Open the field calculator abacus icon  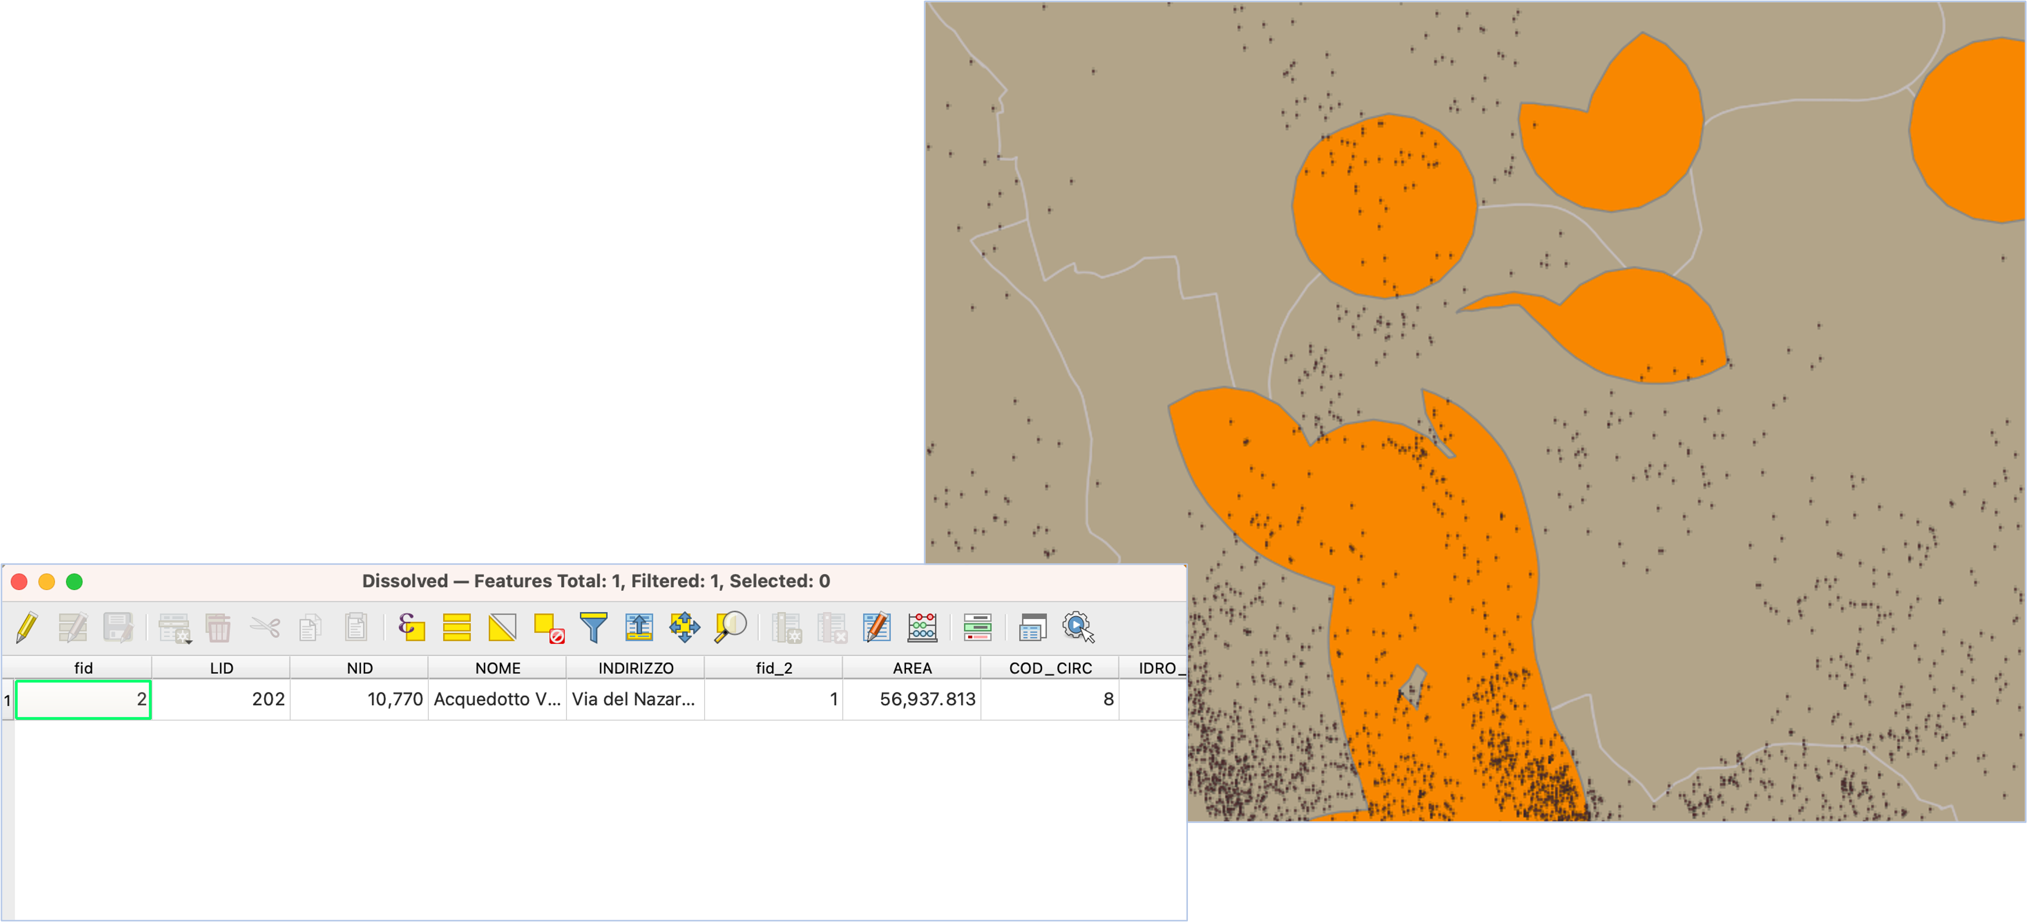[922, 627]
